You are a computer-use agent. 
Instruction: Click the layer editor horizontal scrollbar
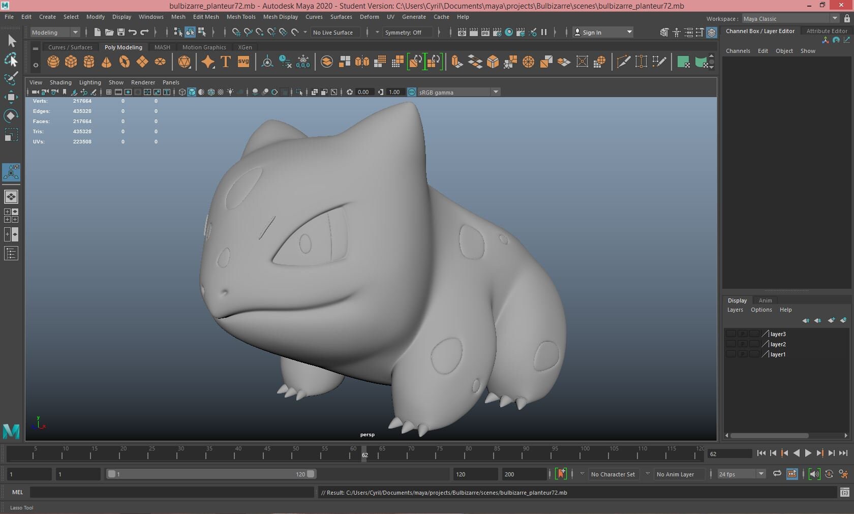pyautogui.click(x=769, y=435)
